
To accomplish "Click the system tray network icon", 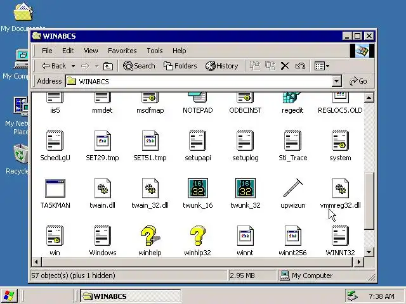I will (353, 296).
